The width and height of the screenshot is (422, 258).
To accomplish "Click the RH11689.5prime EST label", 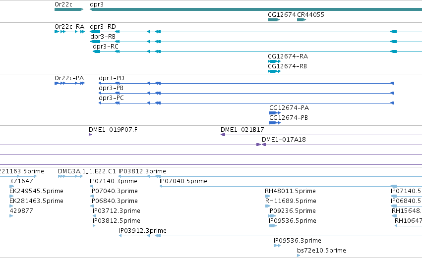I will coord(291,202).
